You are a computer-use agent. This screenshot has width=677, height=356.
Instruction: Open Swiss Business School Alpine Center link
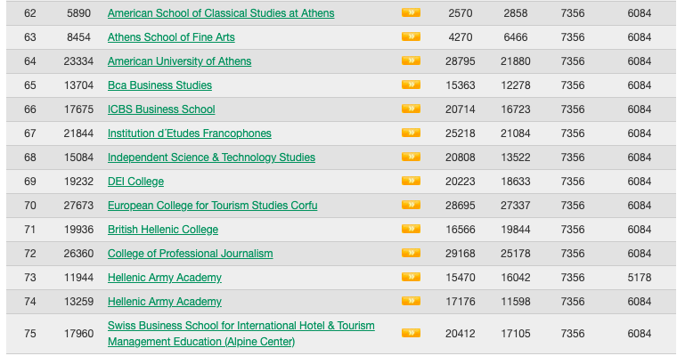tap(241, 334)
